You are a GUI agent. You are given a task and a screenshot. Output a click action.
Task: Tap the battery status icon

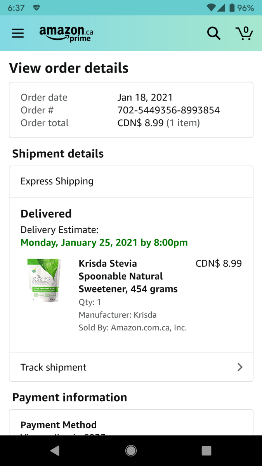[x=232, y=8]
